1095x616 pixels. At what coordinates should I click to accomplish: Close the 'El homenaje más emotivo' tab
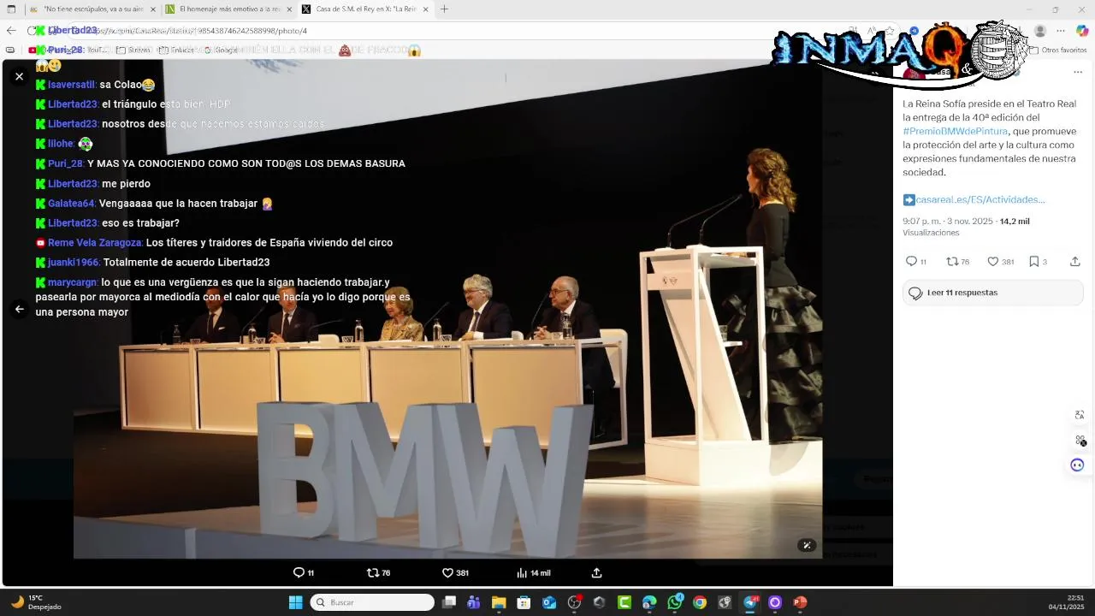[289, 9]
